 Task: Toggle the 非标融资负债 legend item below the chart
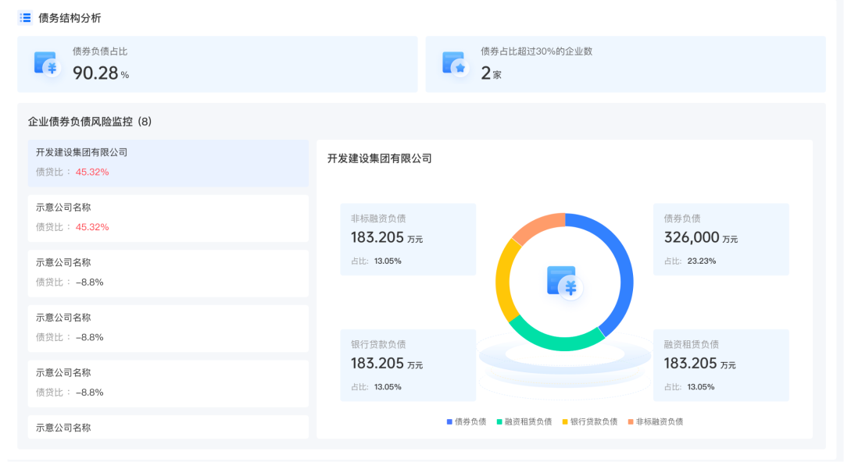(x=656, y=421)
